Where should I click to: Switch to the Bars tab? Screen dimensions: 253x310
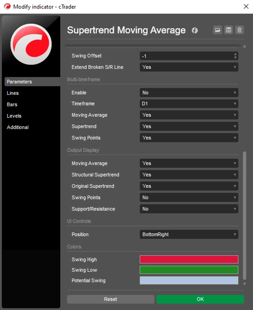[x=12, y=104]
